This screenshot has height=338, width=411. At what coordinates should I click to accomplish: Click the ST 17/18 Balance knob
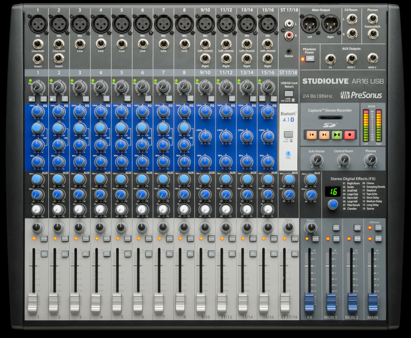288,227
